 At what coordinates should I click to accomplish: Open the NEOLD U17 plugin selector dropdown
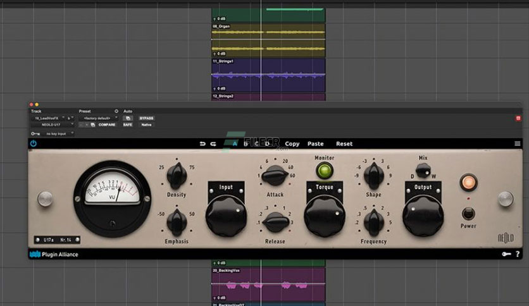(53, 125)
